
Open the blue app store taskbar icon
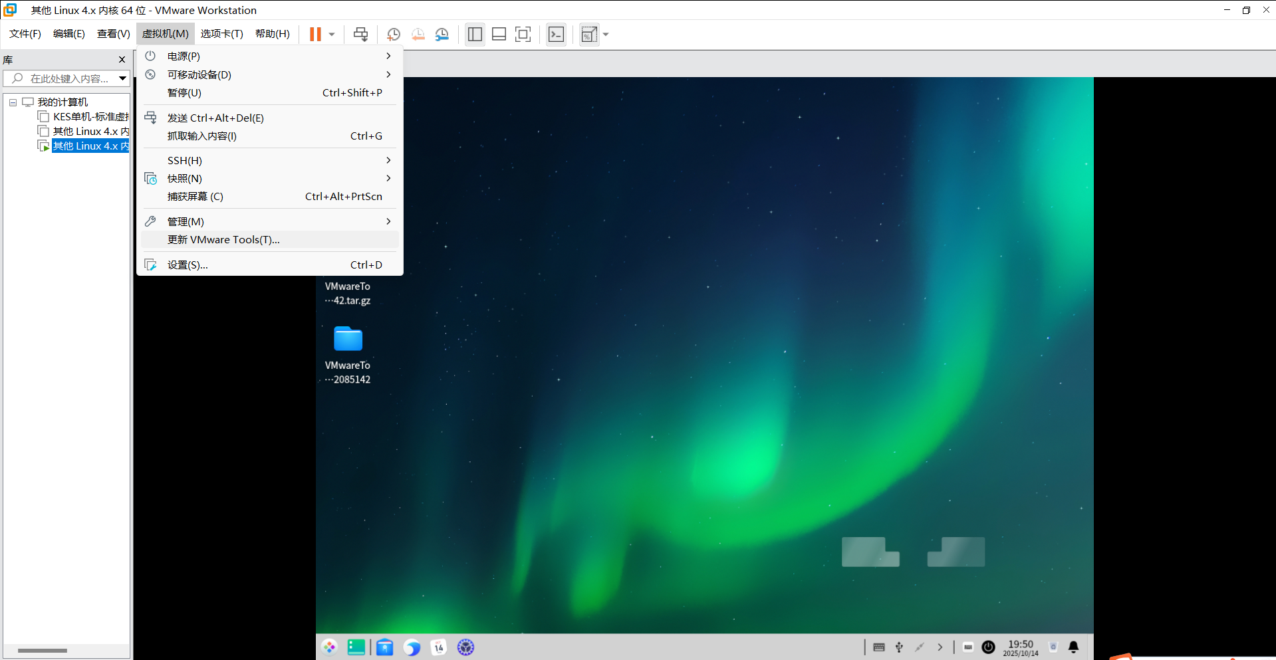click(x=384, y=647)
